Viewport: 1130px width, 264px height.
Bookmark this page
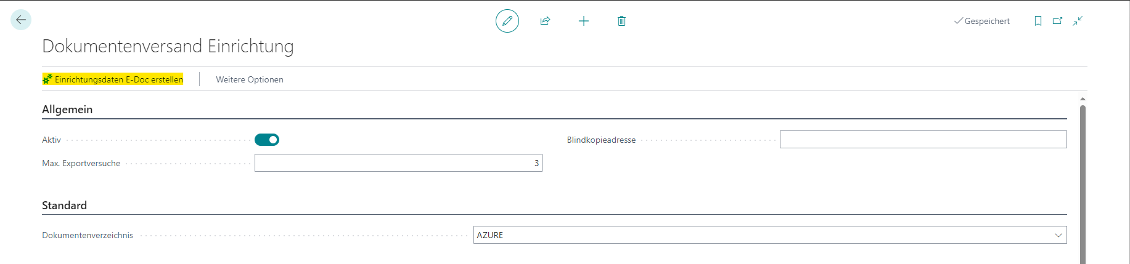[x=1038, y=21]
